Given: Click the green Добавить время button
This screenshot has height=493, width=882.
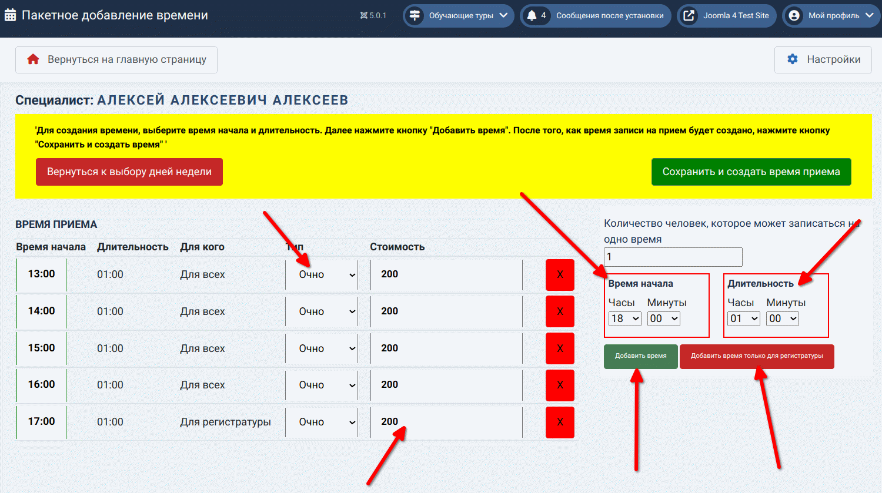Looking at the screenshot, I should [x=640, y=356].
